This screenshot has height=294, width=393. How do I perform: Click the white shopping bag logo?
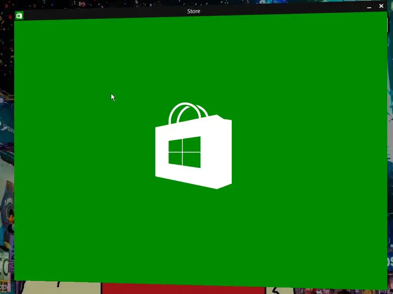[x=193, y=145]
